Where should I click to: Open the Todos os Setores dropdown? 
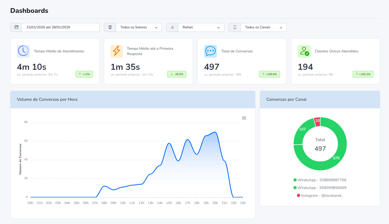click(138, 27)
